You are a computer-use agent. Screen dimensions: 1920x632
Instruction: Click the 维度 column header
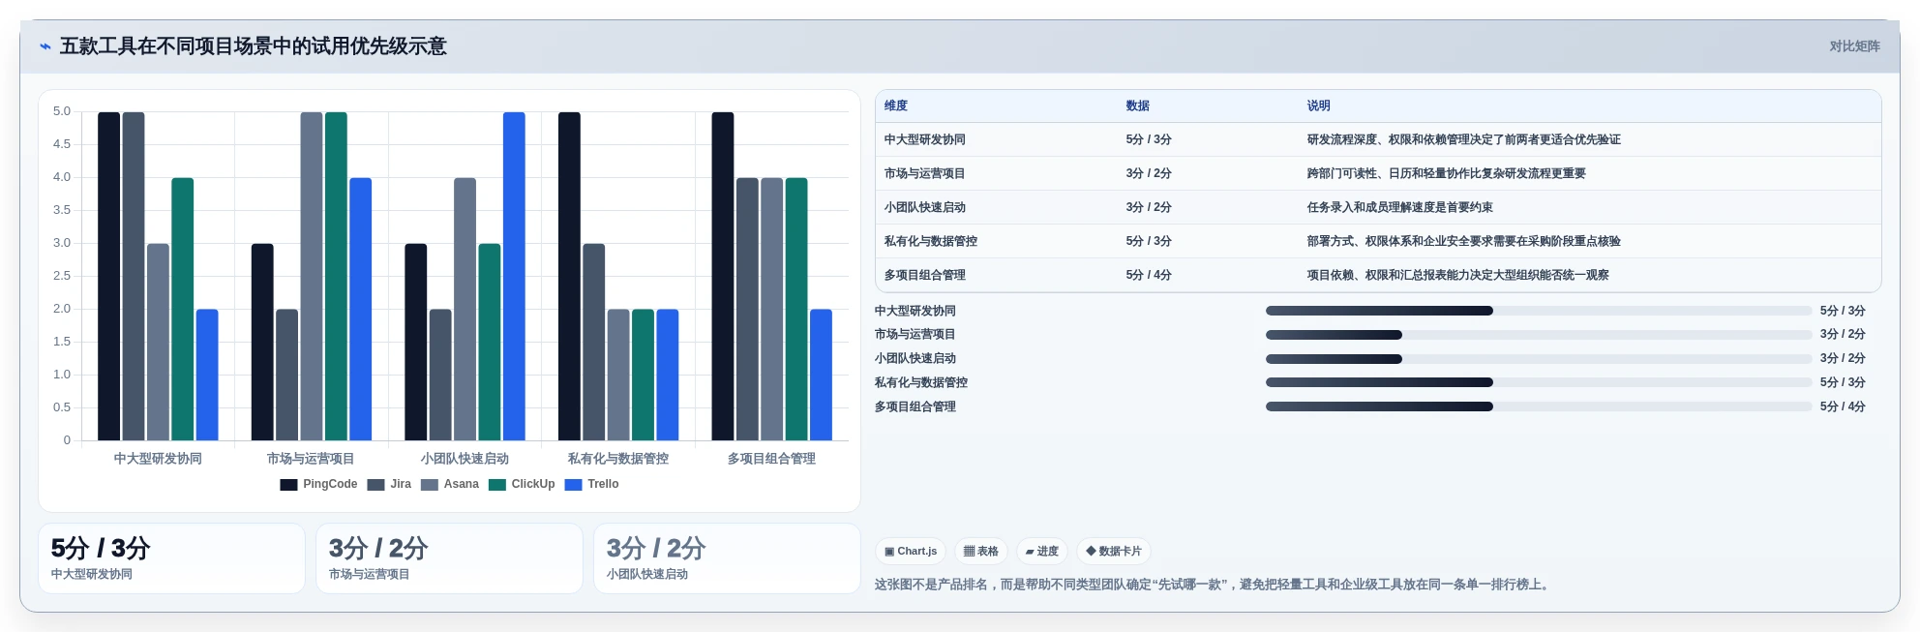[x=896, y=106]
